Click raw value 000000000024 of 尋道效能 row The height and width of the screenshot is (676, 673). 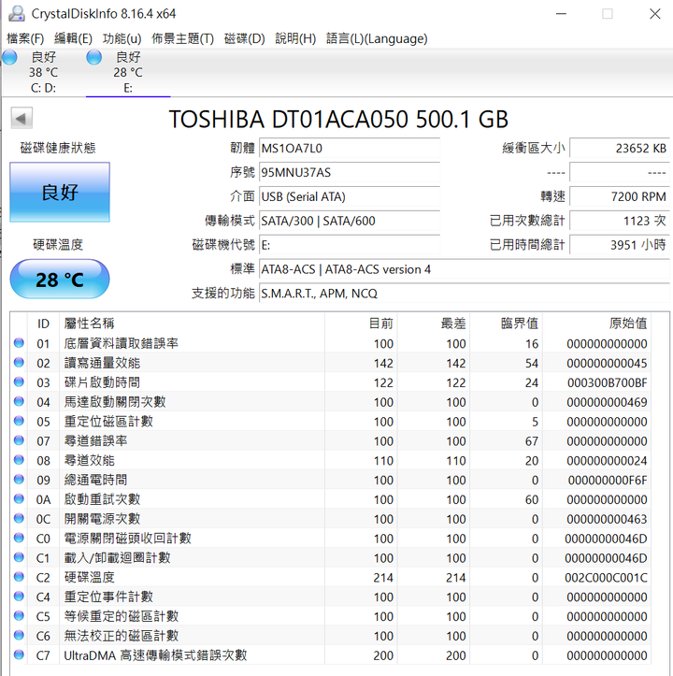point(607,461)
